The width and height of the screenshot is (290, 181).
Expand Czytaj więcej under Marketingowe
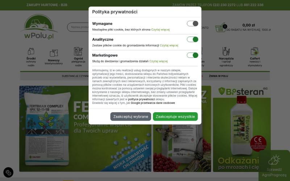(158, 61)
